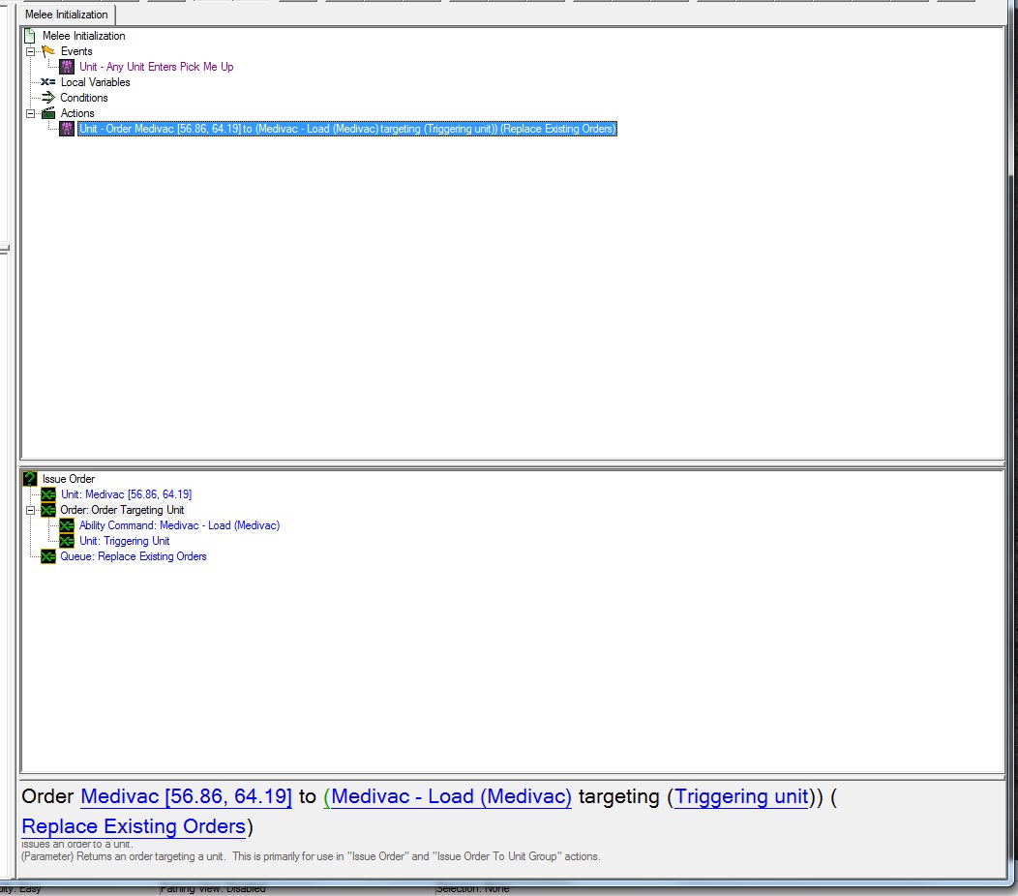Select Ability Command: Medivac - Load (Medivac)
Screen dimensions: 1018x896
point(179,526)
